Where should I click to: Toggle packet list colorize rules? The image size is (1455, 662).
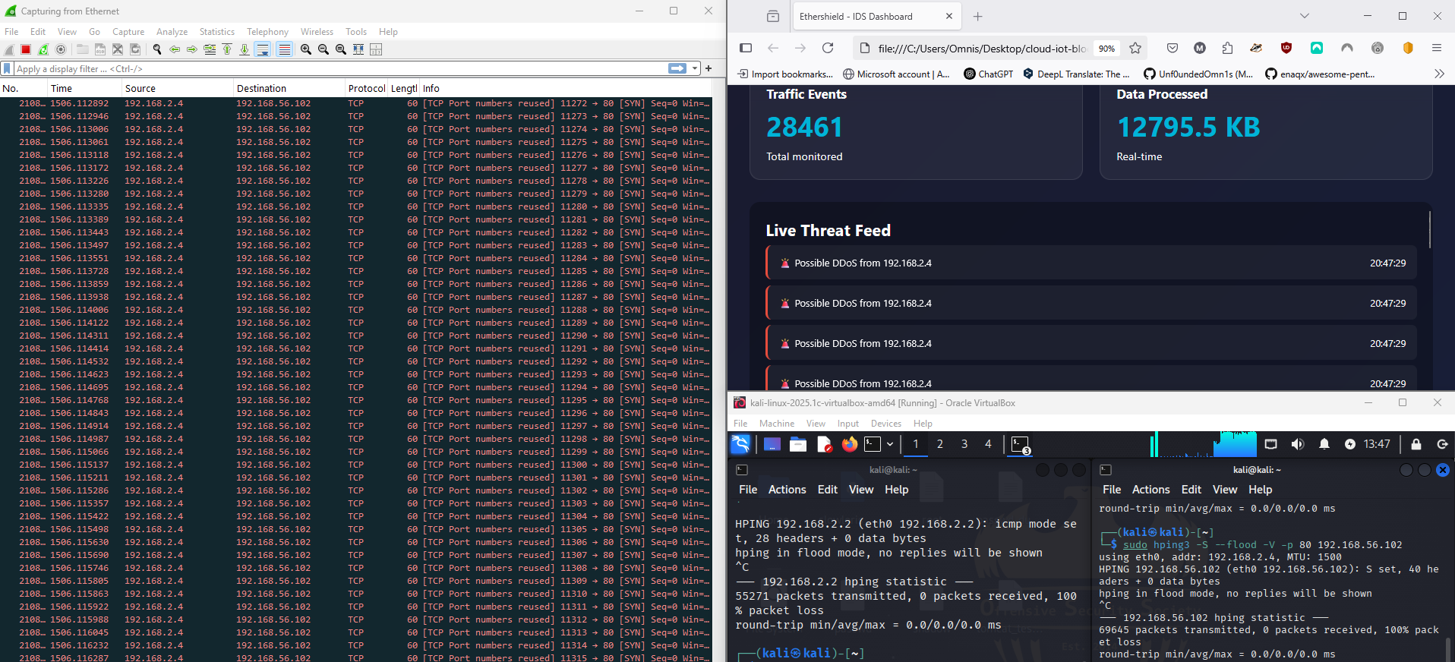285,49
